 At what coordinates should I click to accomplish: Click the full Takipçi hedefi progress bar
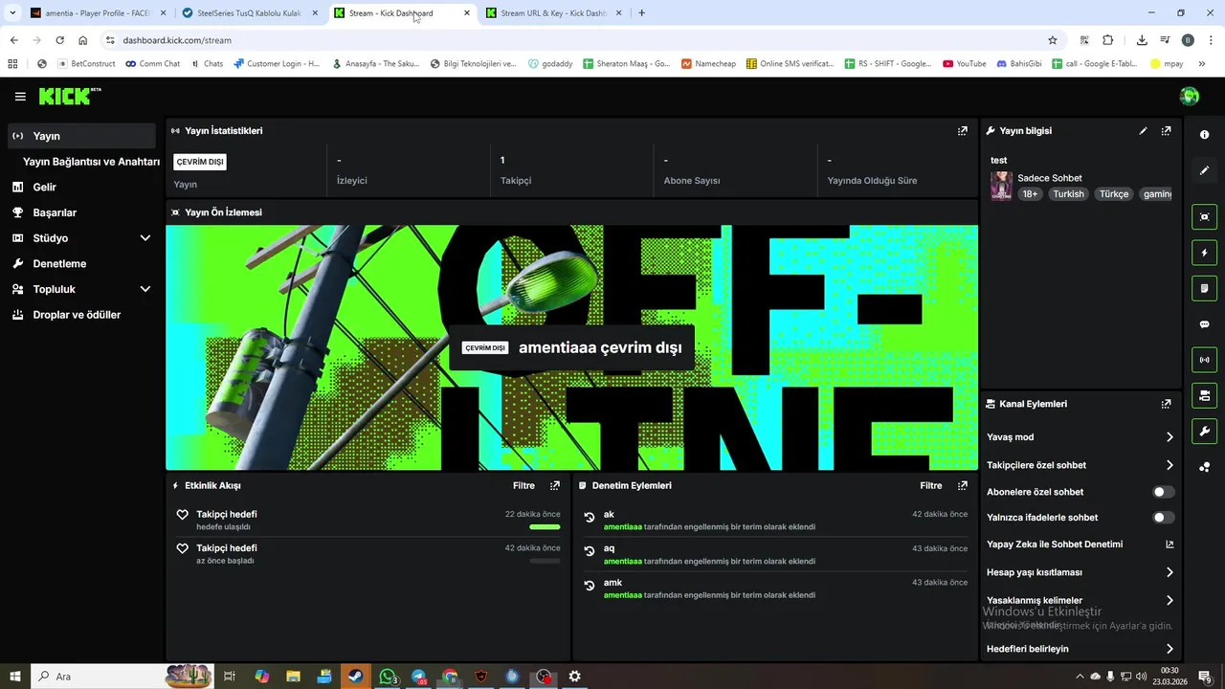(545, 526)
